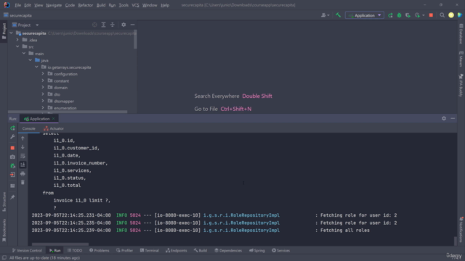This screenshot has height=261, width=465.
Task: Click the console horizontal scrollbar
Action: [x=60, y=244]
